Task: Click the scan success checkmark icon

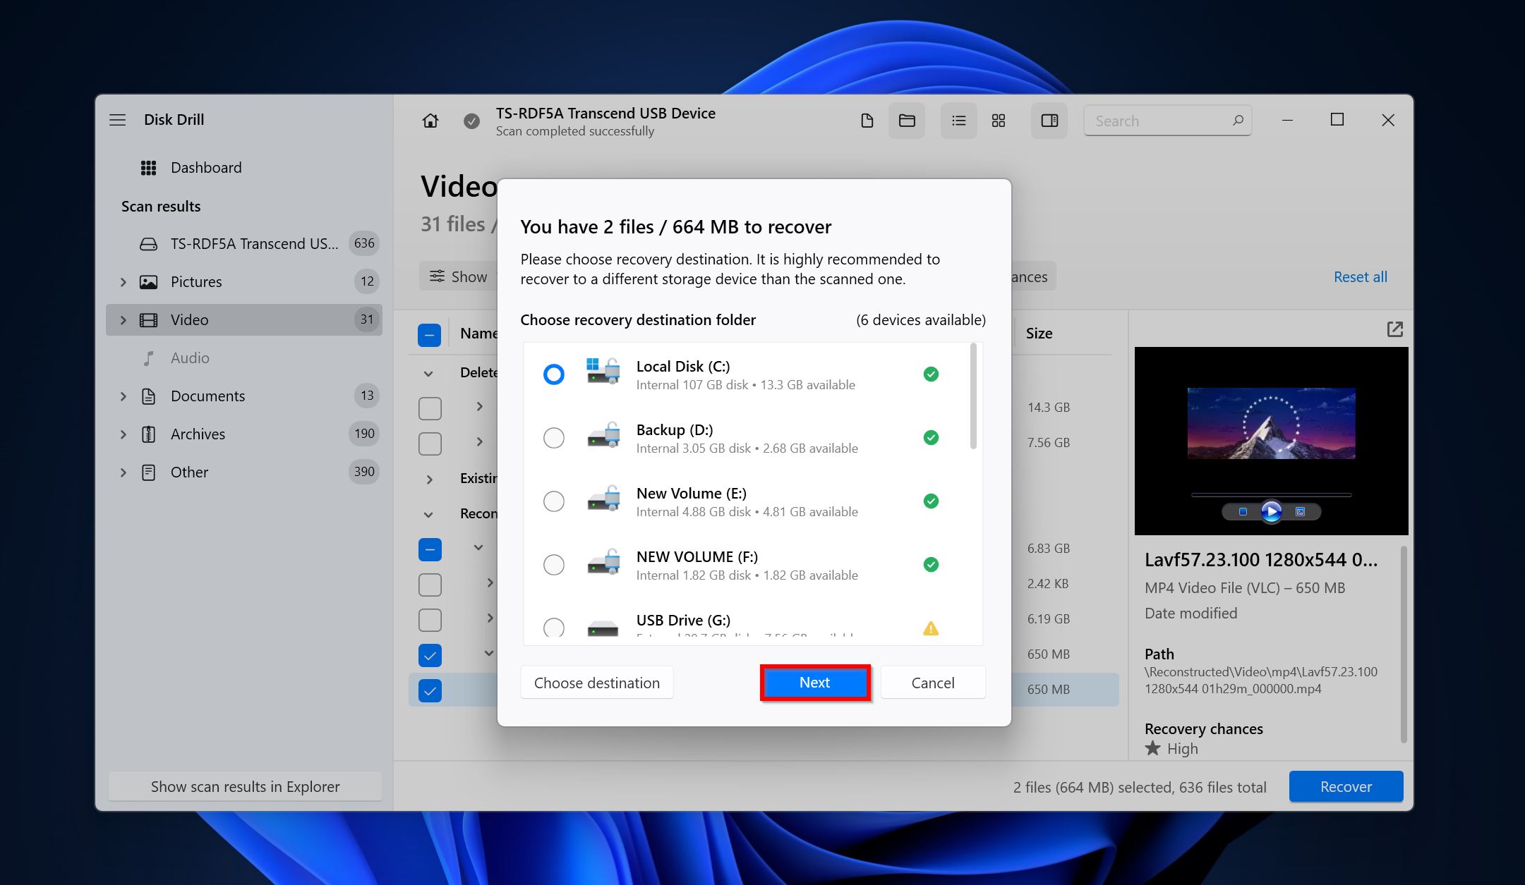Action: point(474,119)
